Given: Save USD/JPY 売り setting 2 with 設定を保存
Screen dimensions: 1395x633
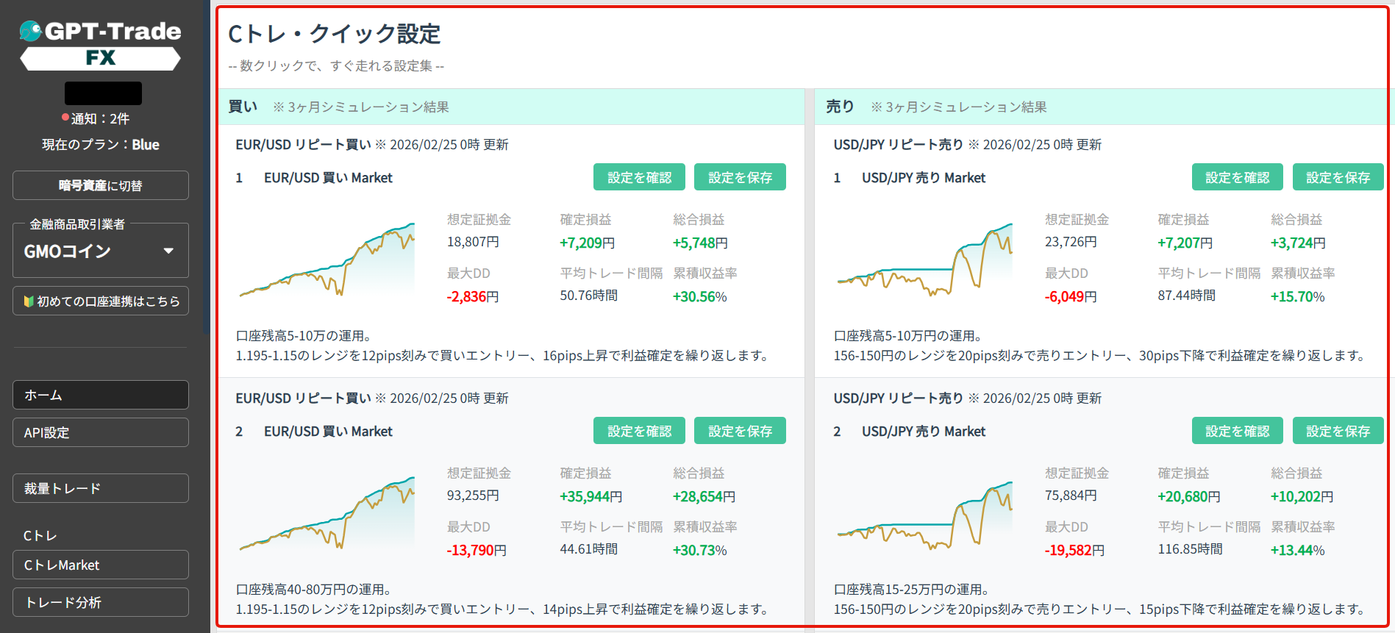Looking at the screenshot, I should pyautogui.click(x=1338, y=431).
